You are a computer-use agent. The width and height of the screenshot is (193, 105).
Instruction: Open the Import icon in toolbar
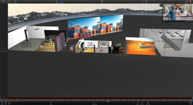(146, 1)
